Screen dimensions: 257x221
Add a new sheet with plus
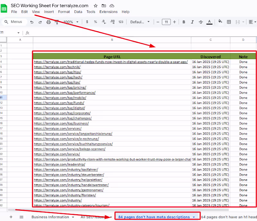11,217
